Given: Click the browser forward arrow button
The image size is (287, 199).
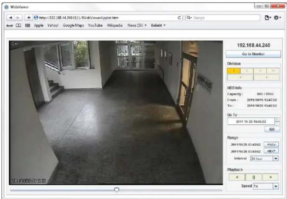Looking at the screenshot, I should (18, 18).
